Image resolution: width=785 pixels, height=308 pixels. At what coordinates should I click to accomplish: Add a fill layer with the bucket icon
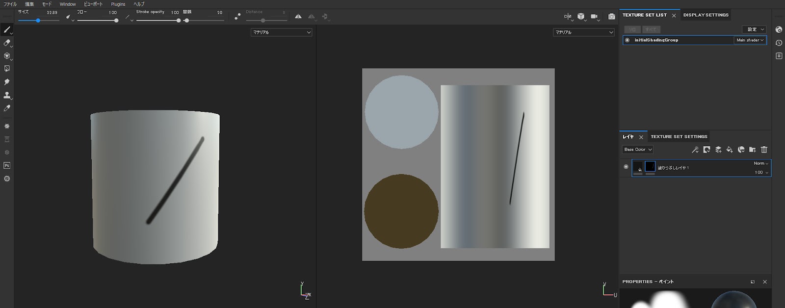[x=730, y=150]
